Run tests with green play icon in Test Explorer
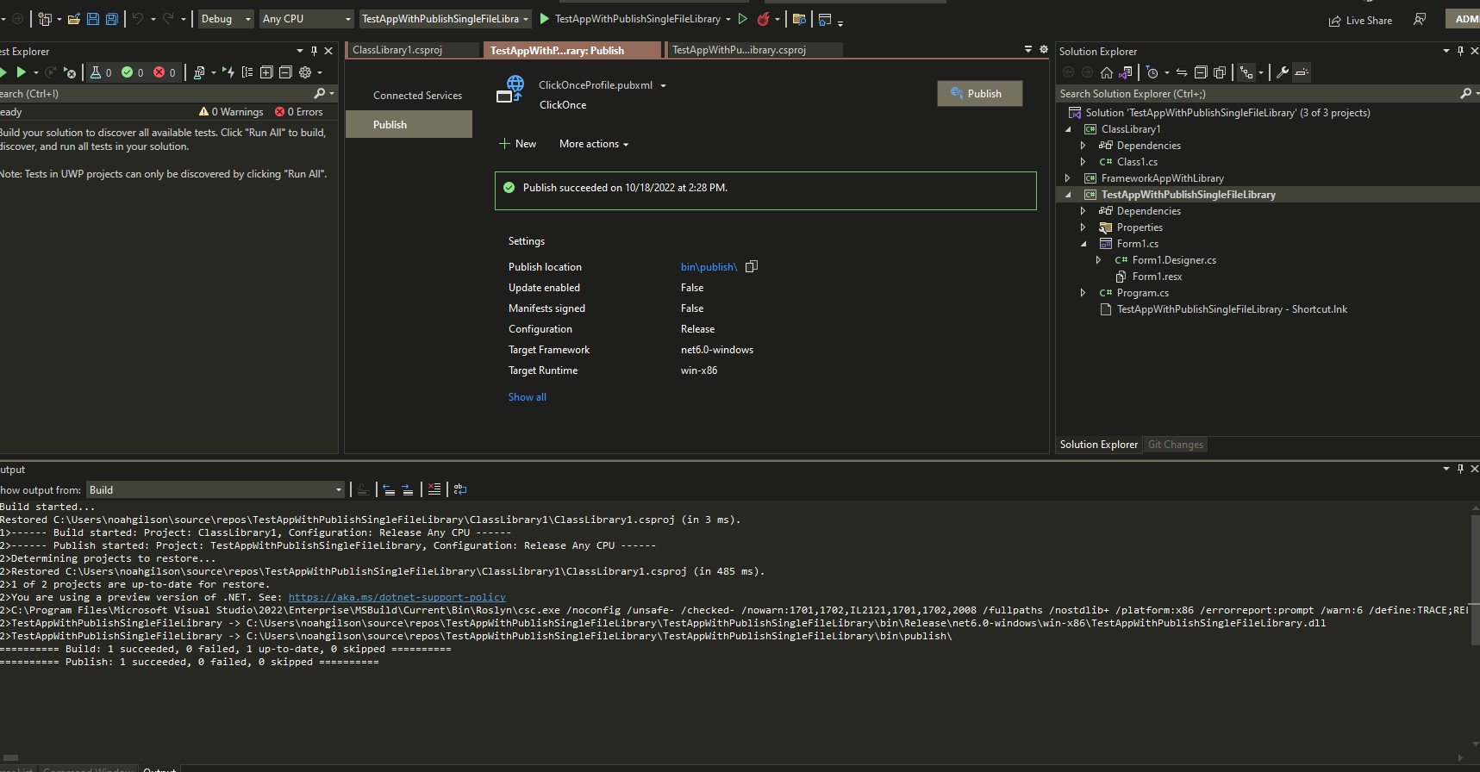 [x=22, y=72]
